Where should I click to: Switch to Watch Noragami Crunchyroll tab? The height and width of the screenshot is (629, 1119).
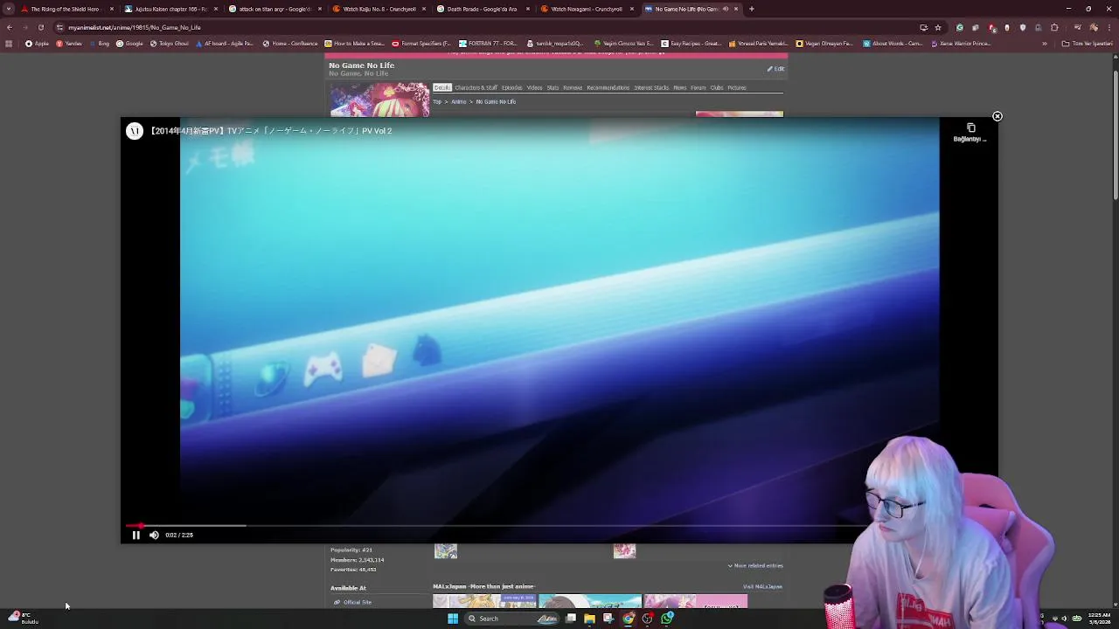(586, 9)
